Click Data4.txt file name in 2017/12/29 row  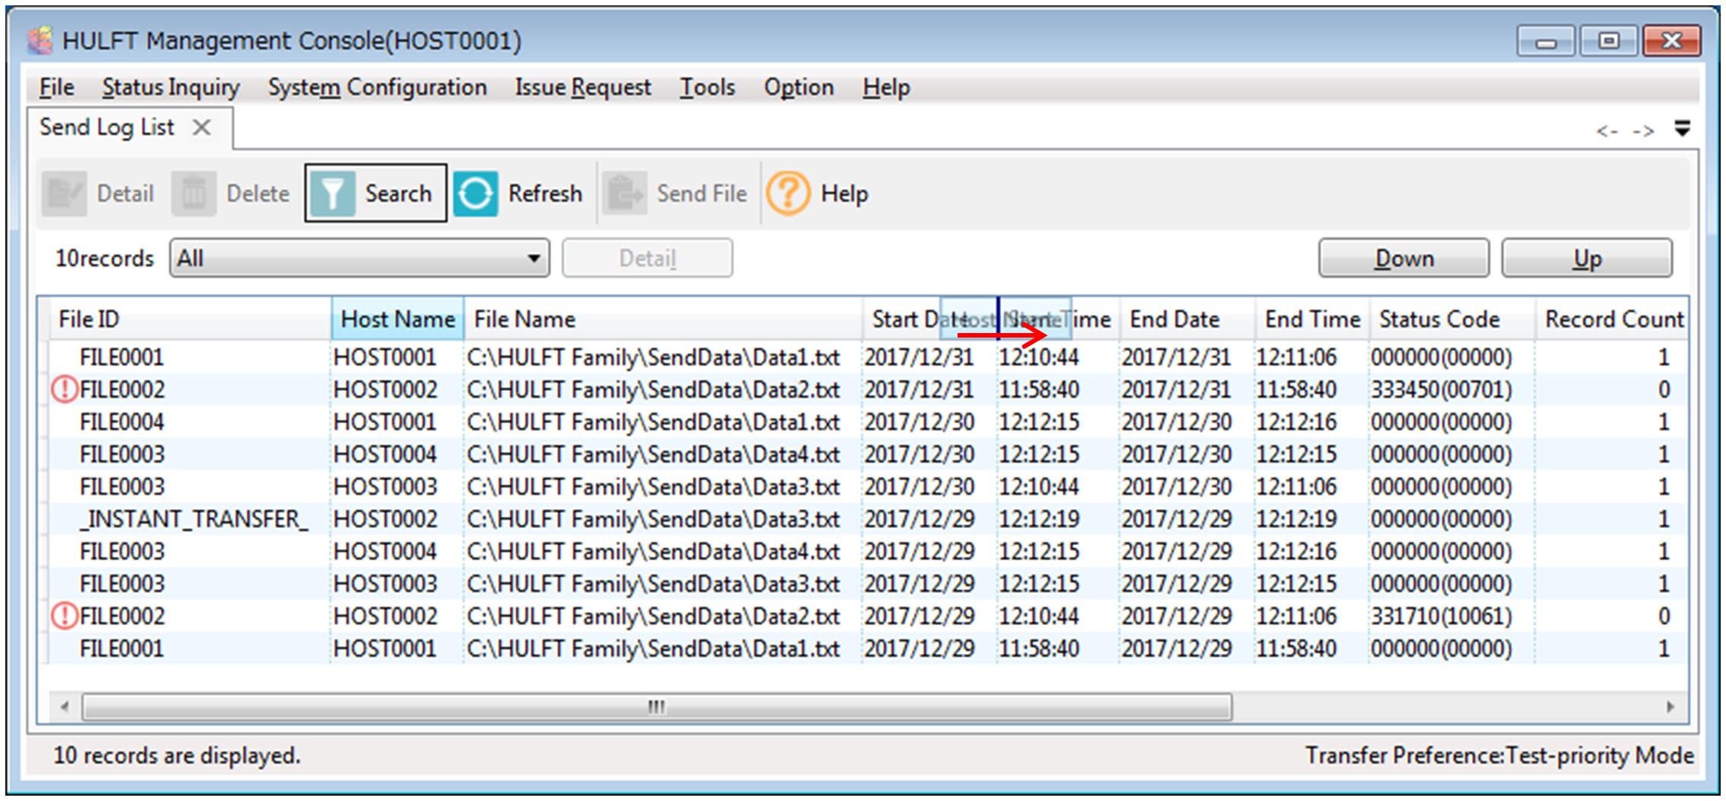point(653,551)
